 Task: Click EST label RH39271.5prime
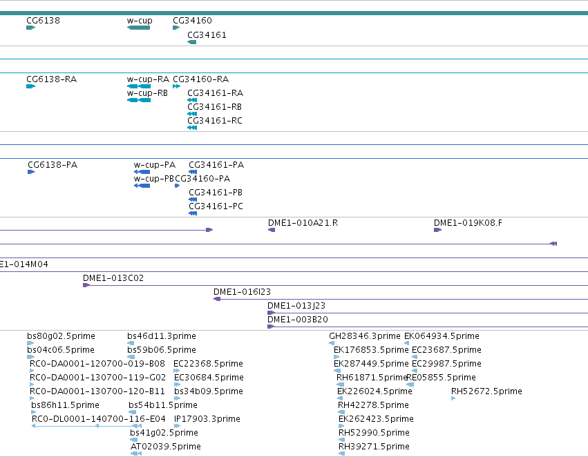tap(374, 447)
